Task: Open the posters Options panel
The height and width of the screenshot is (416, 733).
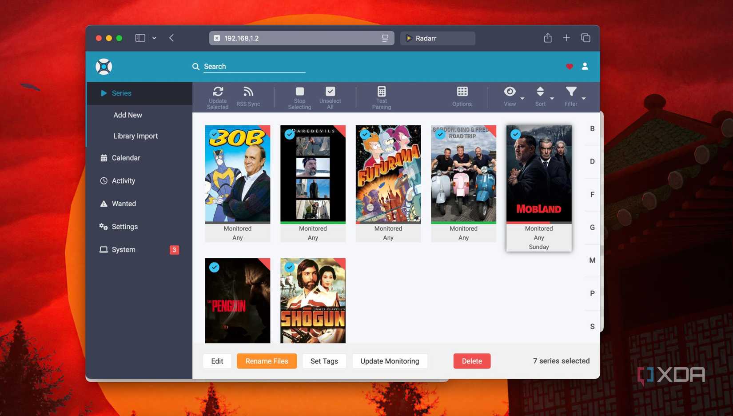Action: tap(462, 96)
